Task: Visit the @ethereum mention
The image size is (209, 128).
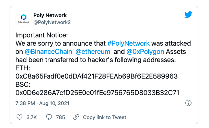Action: 93,52
